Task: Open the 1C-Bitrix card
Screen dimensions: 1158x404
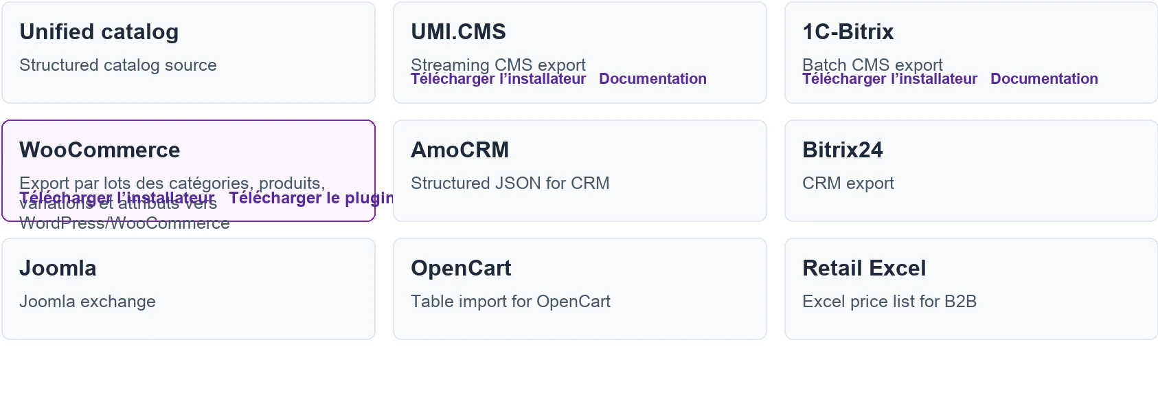Action: tap(971, 53)
